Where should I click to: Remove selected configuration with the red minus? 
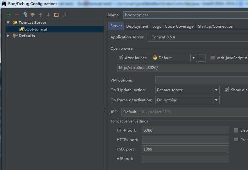click(17, 15)
